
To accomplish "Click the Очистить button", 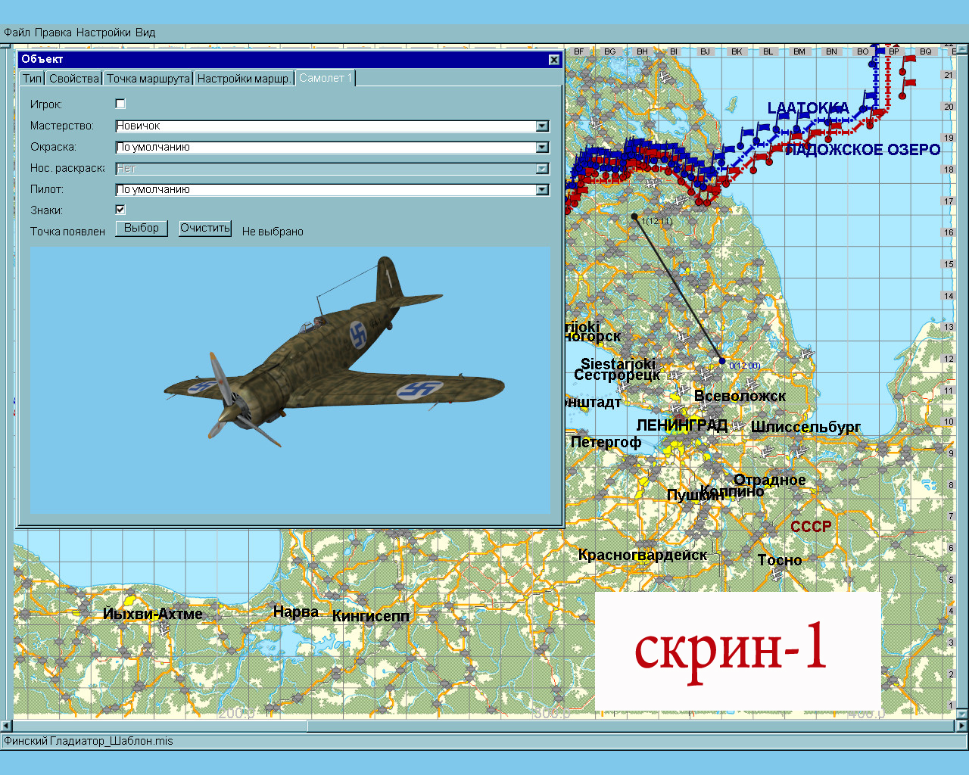I will (x=205, y=228).
